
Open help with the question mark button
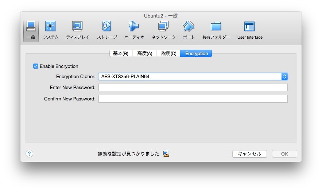[x=30, y=154]
